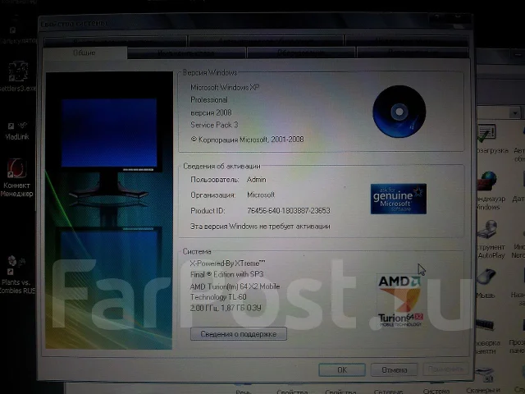
Task: Switch to the Имя компьютера tab
Action: 186,53
